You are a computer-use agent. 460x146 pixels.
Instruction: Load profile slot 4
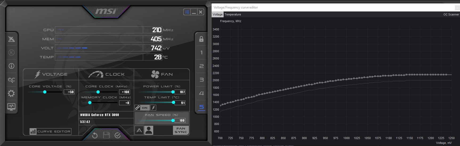(x=201, y=93)
